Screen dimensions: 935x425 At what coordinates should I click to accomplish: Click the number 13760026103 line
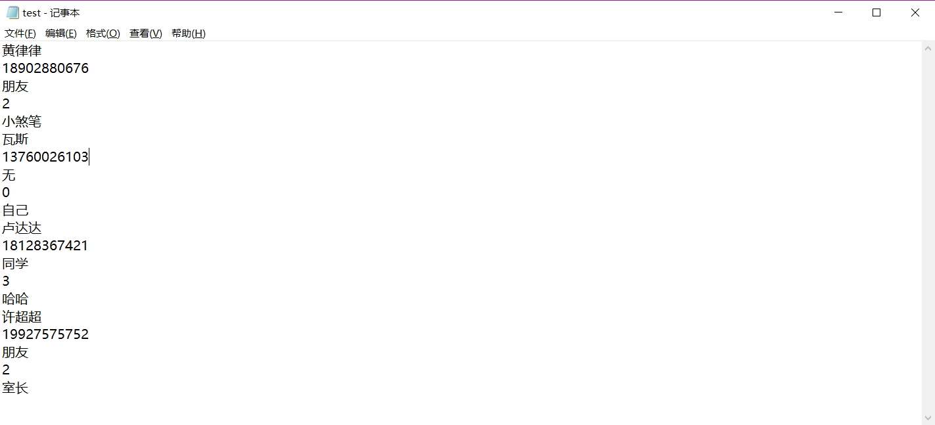pos(45,157)
